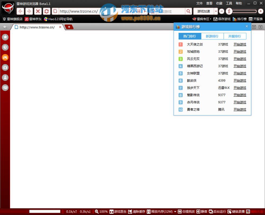Screen dimensions: 265x215
Task: Open Hao123网址导航 bookmark
Action: point(58,19)
